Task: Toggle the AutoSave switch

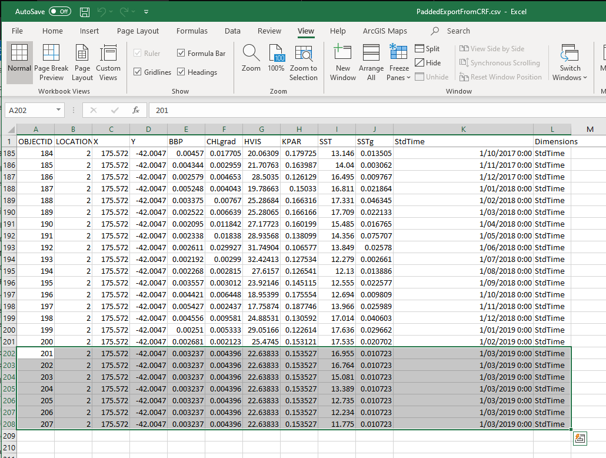Action: (x=60, y=12)
